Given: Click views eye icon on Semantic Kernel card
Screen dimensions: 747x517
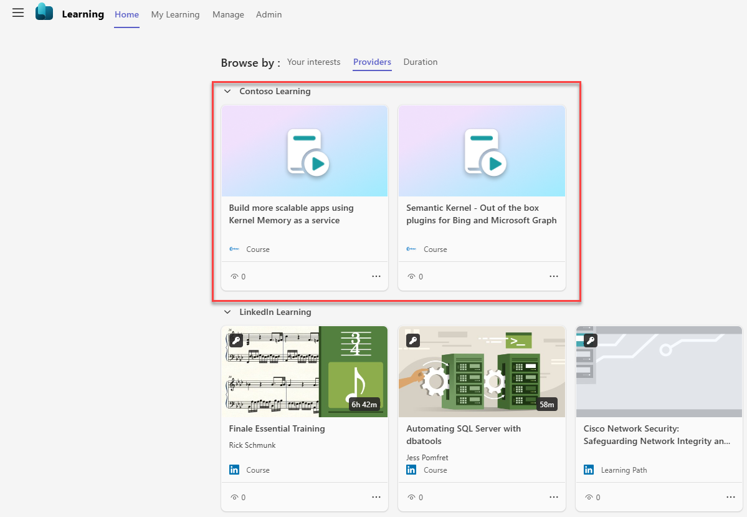Looking at the screenshot, I should 411,277.
